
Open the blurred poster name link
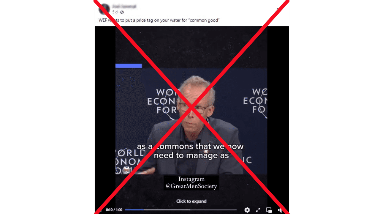pyautogui.click(x=124, y=6)
